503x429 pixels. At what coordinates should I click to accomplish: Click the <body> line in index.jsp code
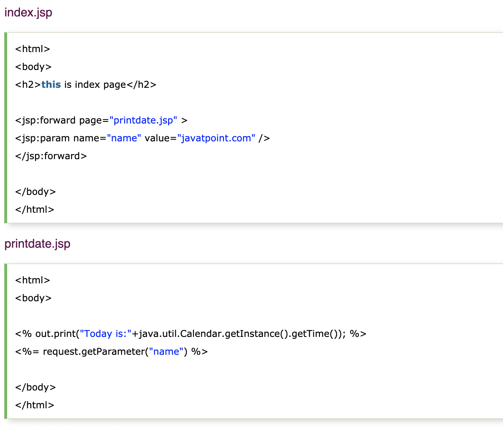pos(34,67)
